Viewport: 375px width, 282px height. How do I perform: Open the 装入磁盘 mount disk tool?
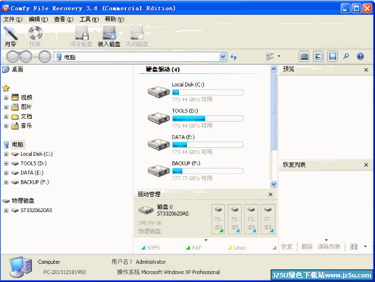click(x=109, y=36)
